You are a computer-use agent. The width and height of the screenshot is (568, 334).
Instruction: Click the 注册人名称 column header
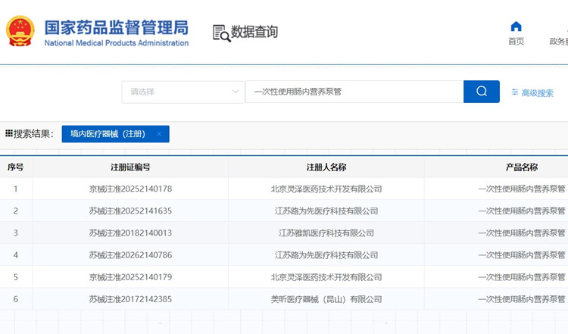pyautogui.click(x=326, y=167)
